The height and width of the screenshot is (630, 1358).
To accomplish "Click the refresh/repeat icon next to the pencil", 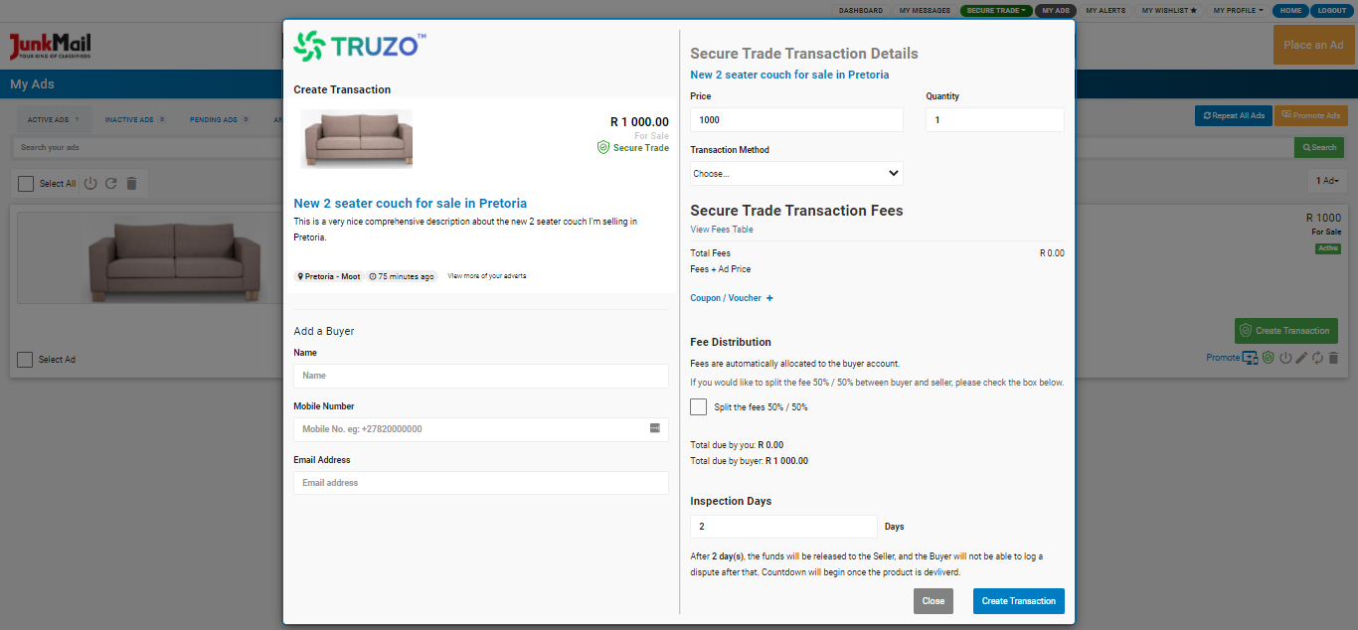I will pyautogui.click(x=1317, y=358).
